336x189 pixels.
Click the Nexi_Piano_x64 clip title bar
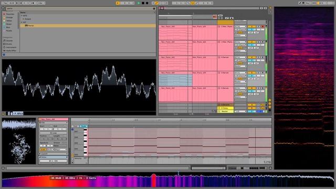[54, 119]
